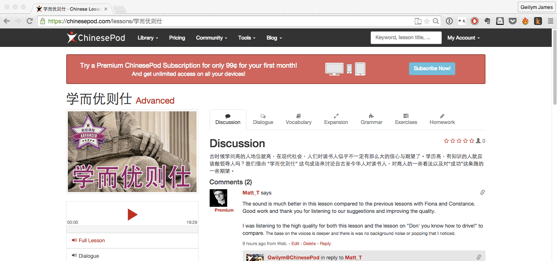Expand the Tools dropdown menu

pyautogui.click(x=246, y=38)
